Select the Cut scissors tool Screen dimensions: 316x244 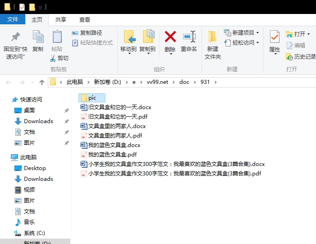(x=53, y=58)
